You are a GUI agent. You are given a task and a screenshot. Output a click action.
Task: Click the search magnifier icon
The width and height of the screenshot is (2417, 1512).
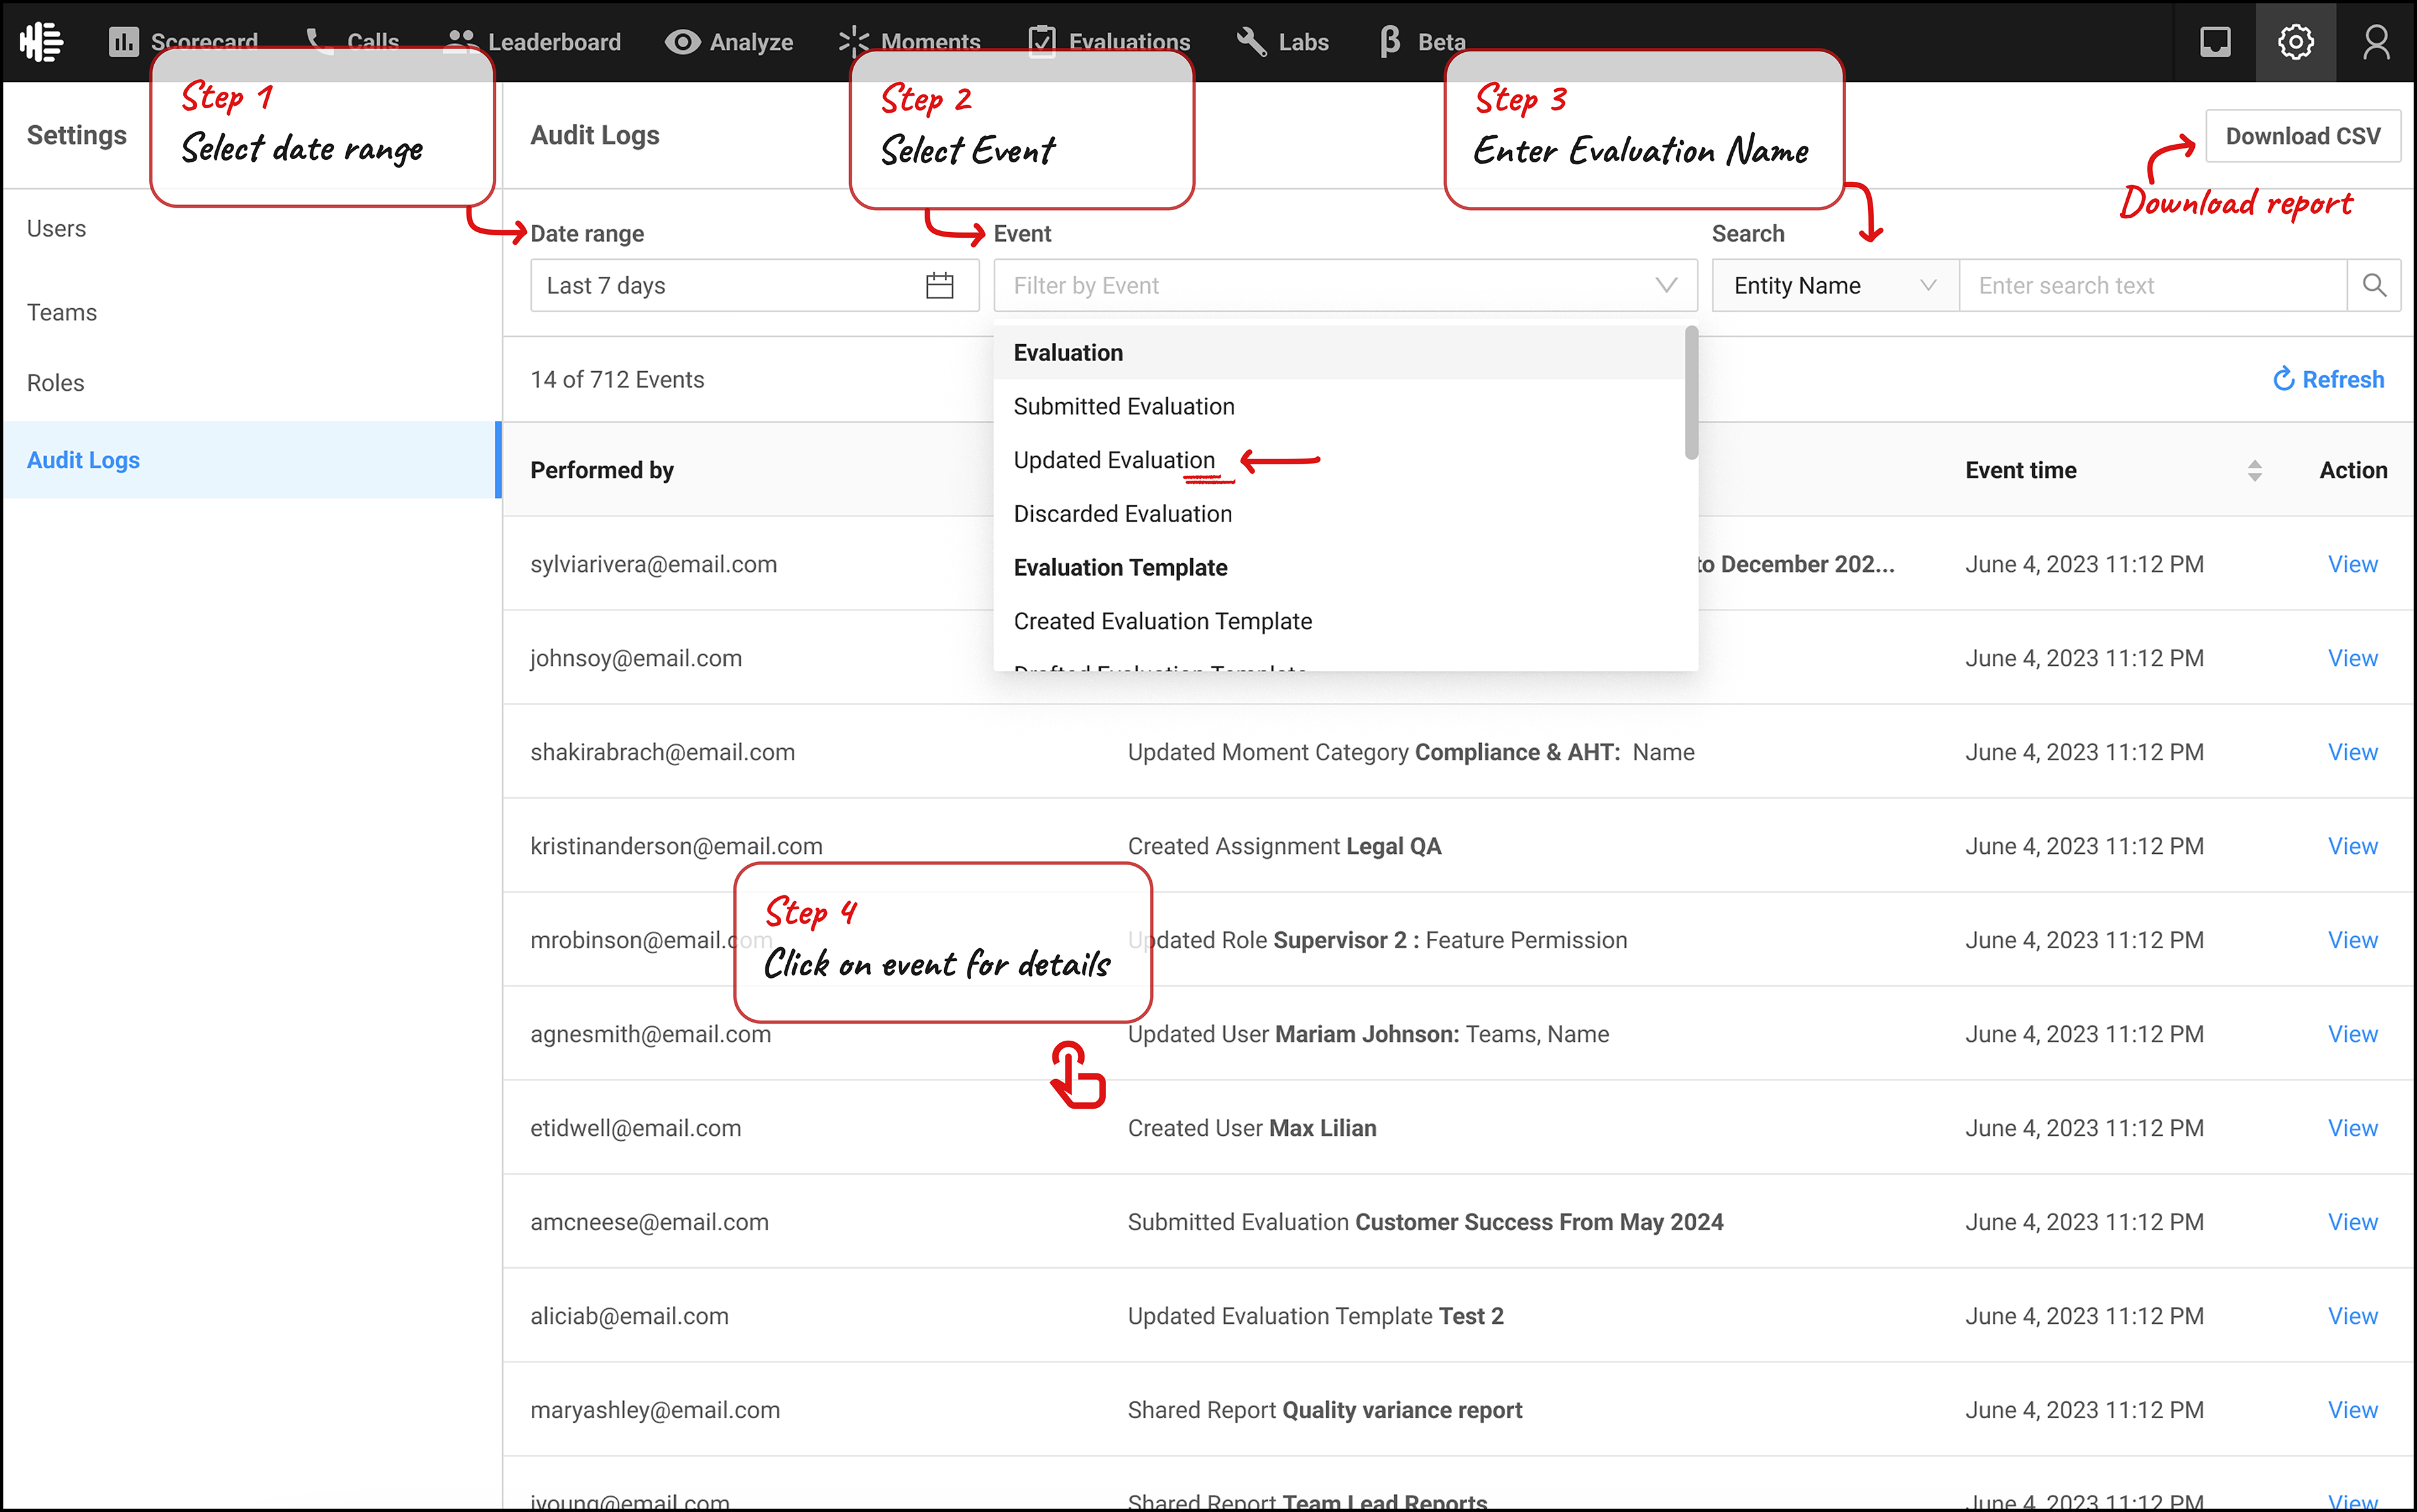tap(2374, 286)
